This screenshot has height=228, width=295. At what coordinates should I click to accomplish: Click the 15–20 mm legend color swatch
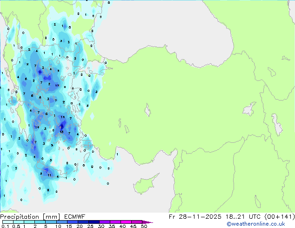pos(72,222)
